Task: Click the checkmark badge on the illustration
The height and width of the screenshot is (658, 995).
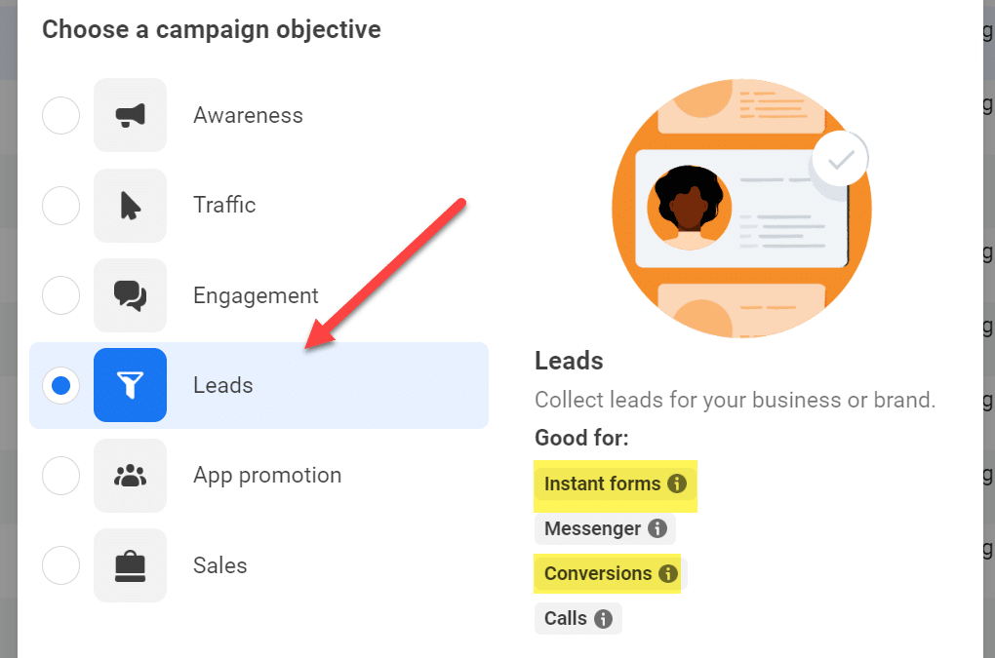Action: pyautogui.click(x=840, y=159)
